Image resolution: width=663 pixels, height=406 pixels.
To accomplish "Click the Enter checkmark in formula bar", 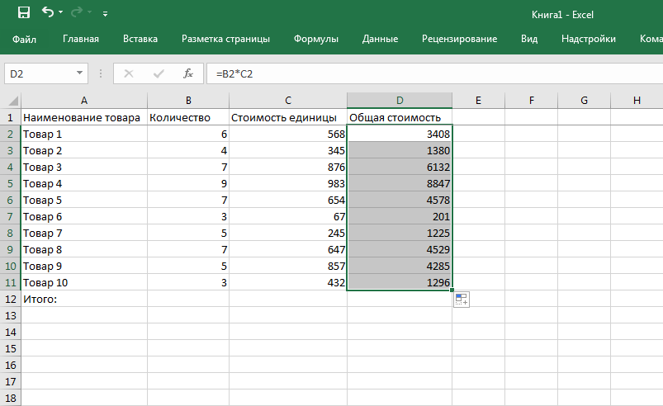I will coord(158,73).
